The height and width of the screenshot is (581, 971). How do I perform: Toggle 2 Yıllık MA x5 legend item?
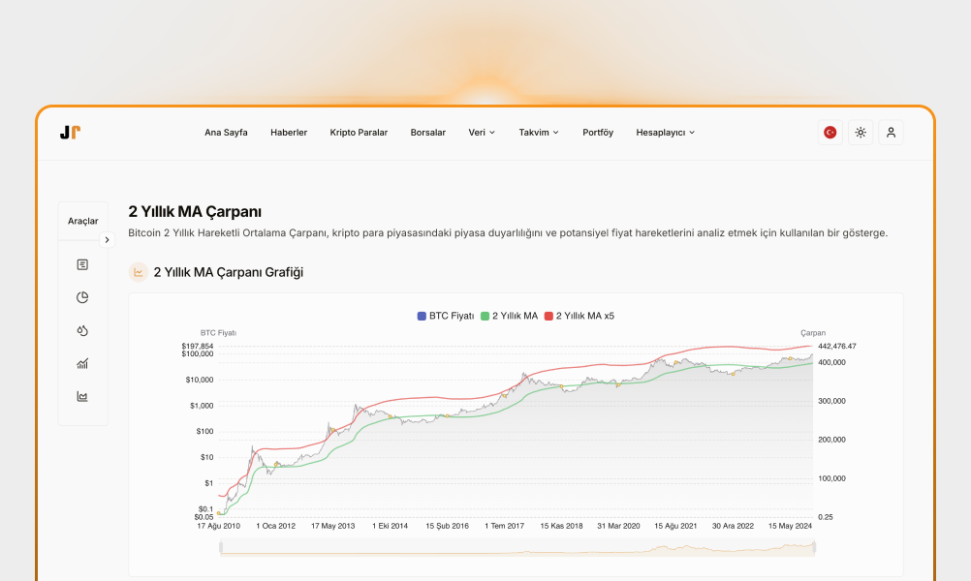click(585, 316)
